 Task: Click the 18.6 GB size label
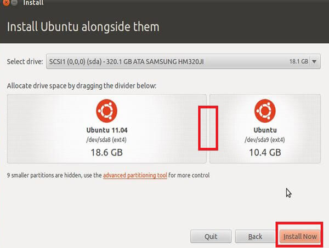click(x=106, y=152)
